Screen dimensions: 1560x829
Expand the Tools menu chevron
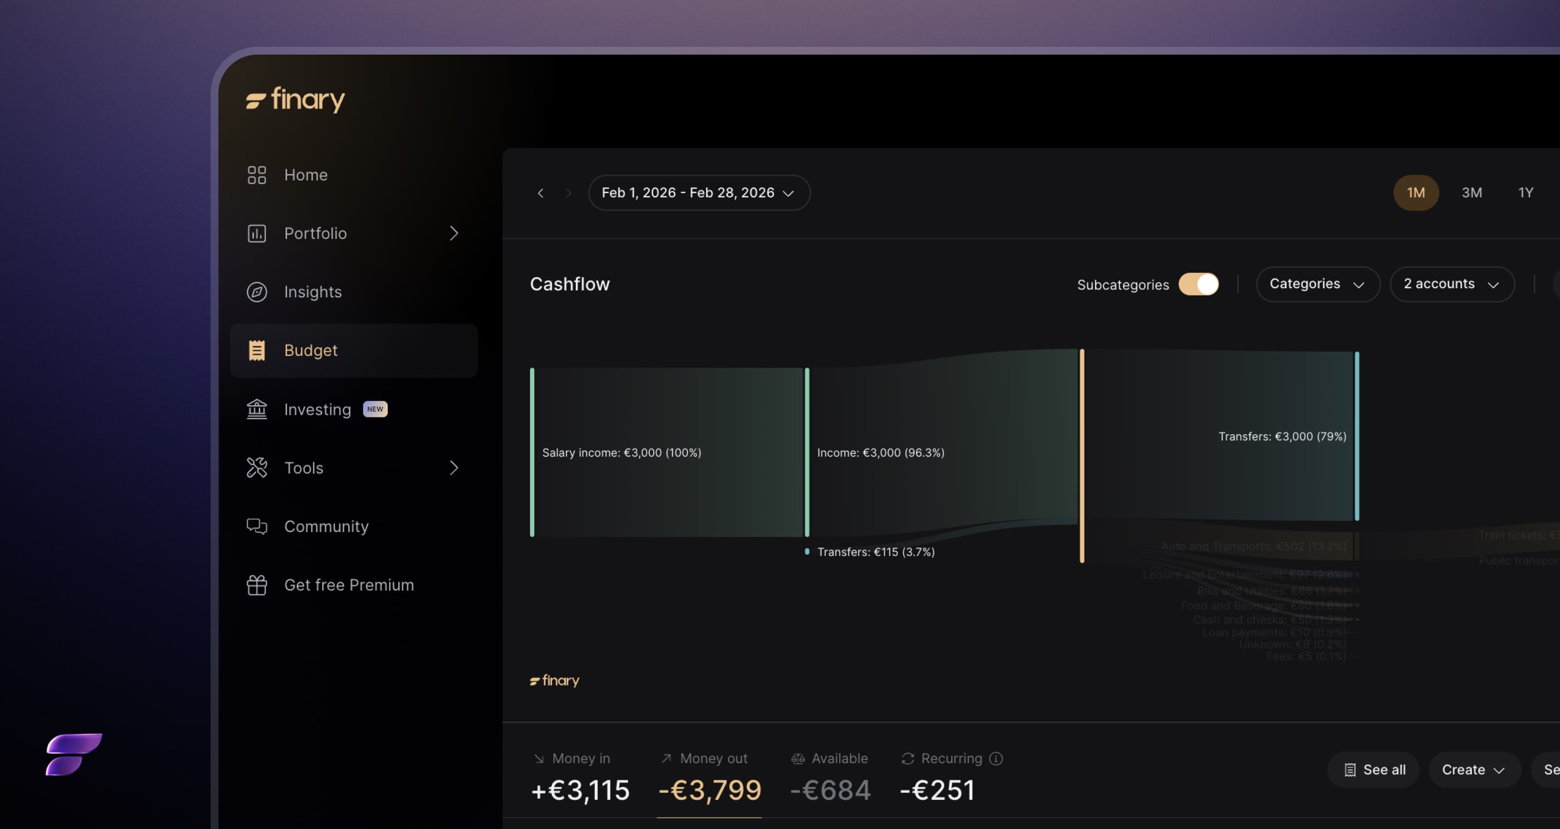[453, 468]
